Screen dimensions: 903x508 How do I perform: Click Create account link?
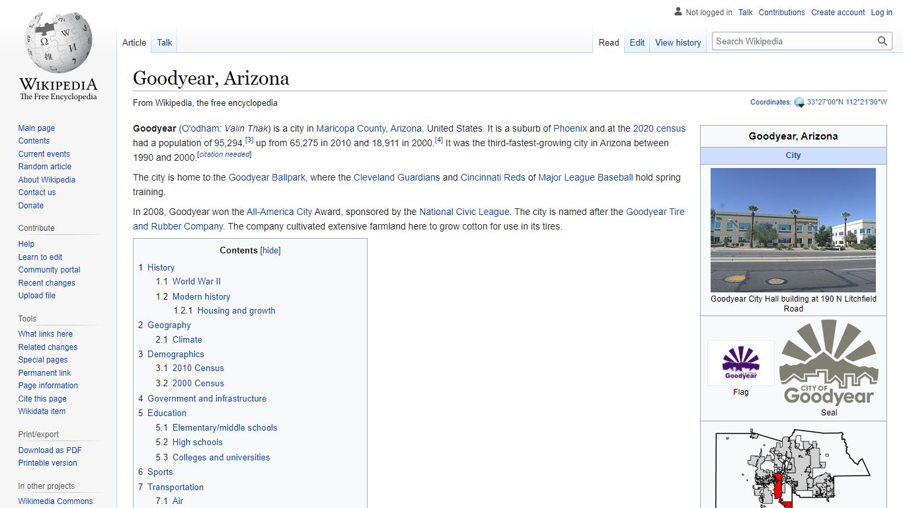point(838,13)
